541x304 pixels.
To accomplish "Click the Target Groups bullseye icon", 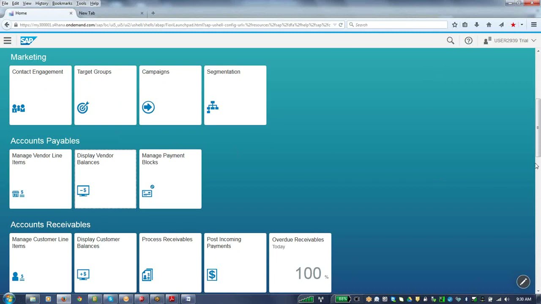I will pyautogui.click(x=83, y=108).
